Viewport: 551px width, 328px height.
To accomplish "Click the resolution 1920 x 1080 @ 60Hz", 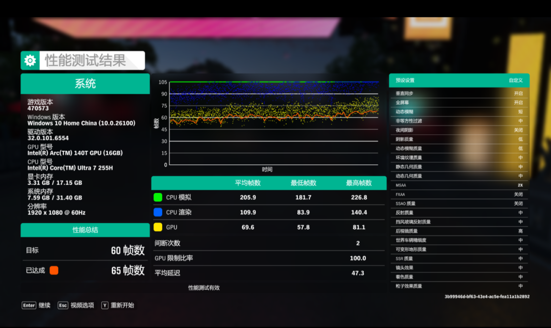I will click(56, 212).
